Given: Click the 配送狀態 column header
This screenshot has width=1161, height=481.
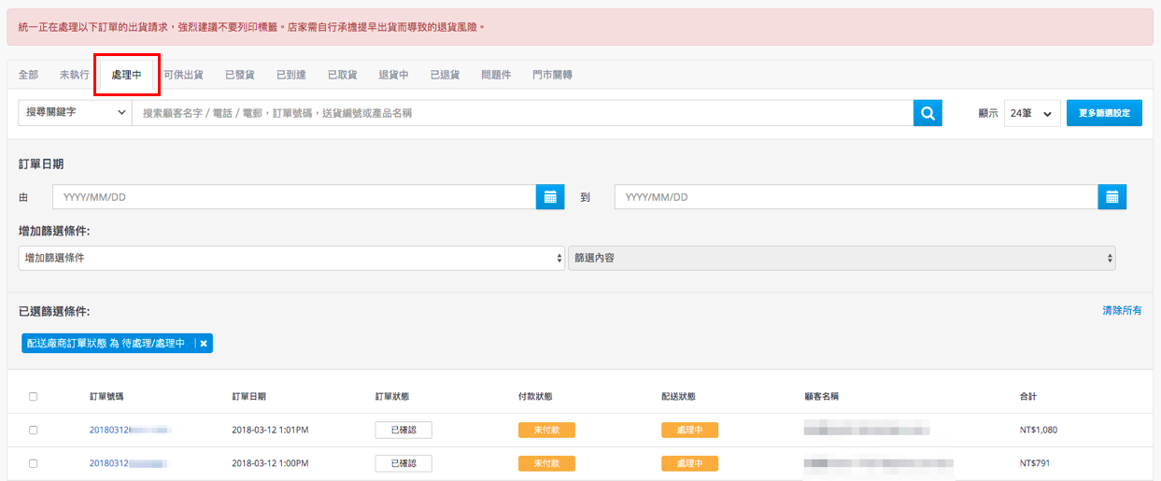Looking at the screenshot, I should (678, 397).
